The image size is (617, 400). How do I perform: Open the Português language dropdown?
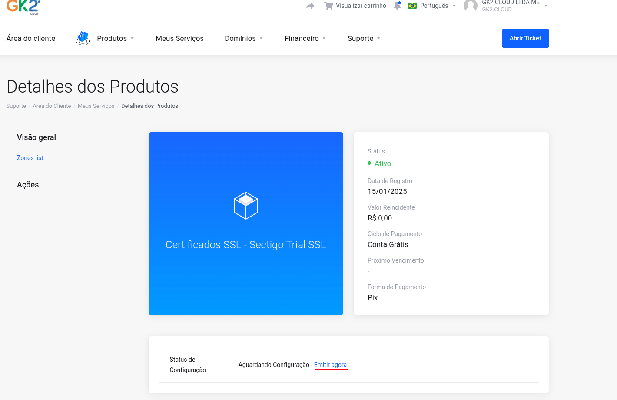click(438, 6)
